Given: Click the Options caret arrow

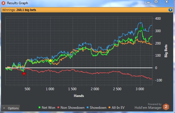Looking at the screenshot, I should click(x=4, y=108).
